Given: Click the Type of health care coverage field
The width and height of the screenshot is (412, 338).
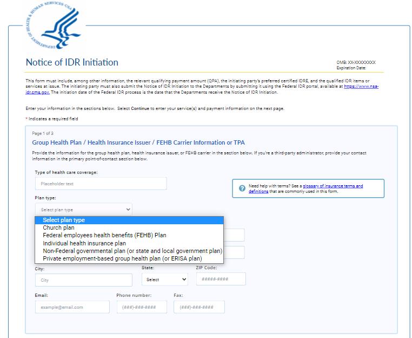Looking at the screenshot, I should pos(101,184).
